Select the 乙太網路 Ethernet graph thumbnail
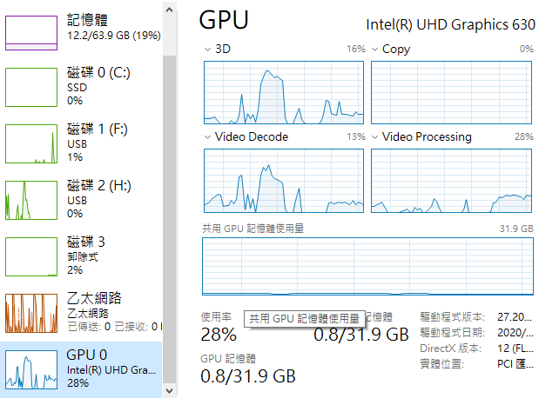The image size is (559, 405). tap(31, 313)
